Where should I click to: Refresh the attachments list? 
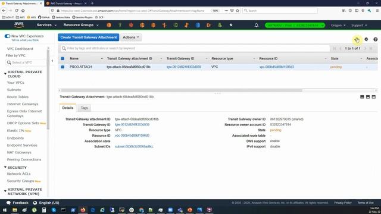tap(357, 39)
